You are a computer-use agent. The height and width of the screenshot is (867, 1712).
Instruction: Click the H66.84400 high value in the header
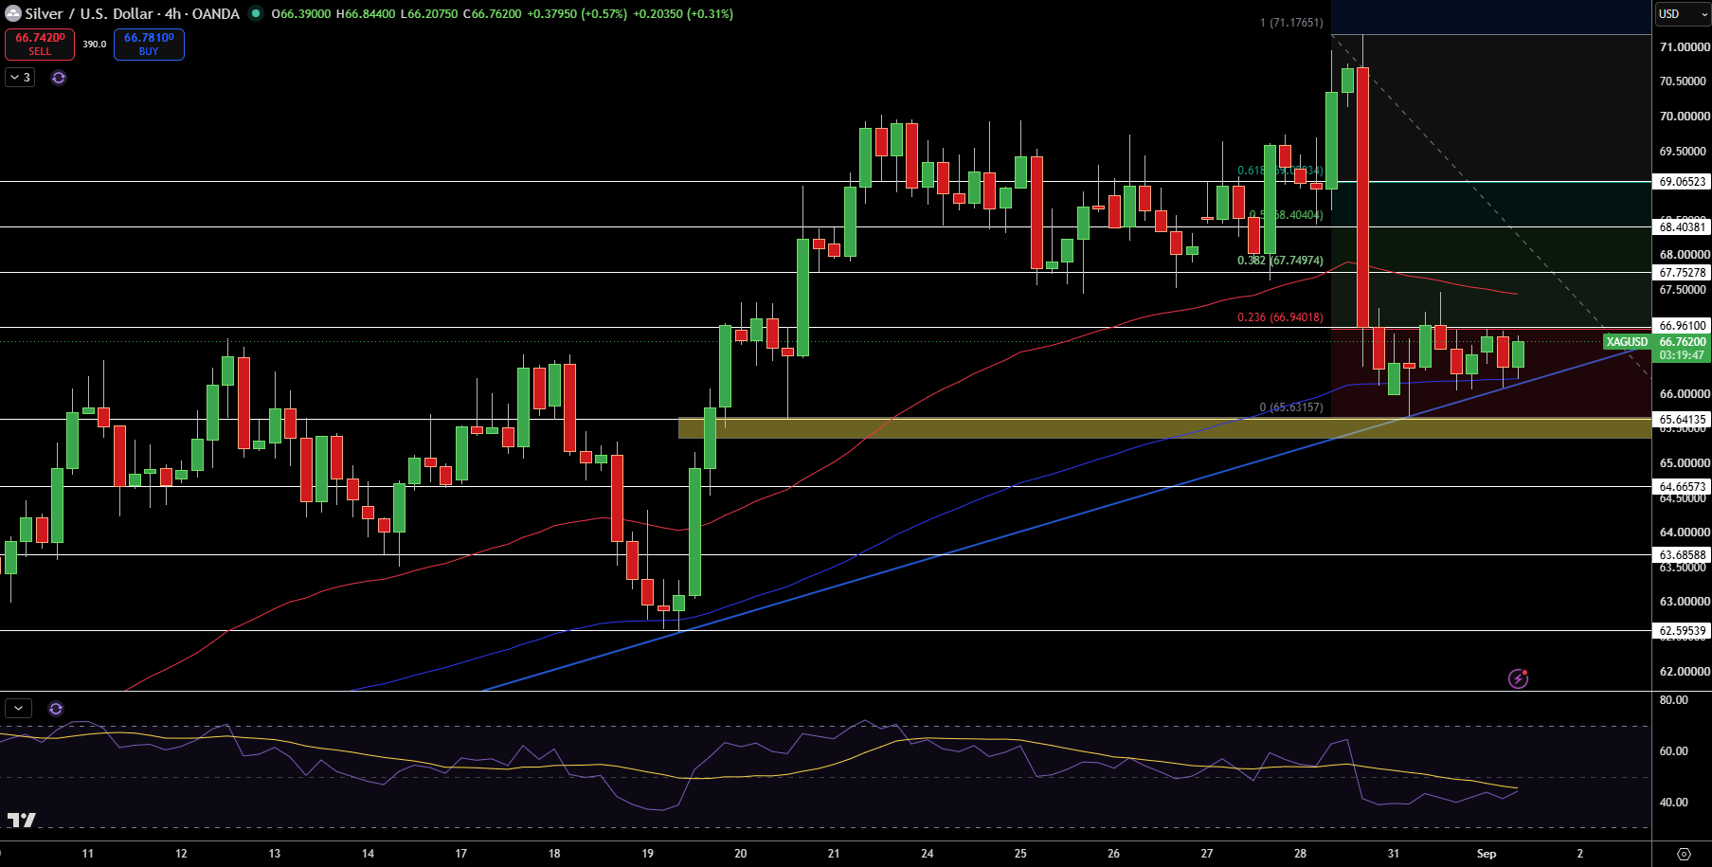366,14
